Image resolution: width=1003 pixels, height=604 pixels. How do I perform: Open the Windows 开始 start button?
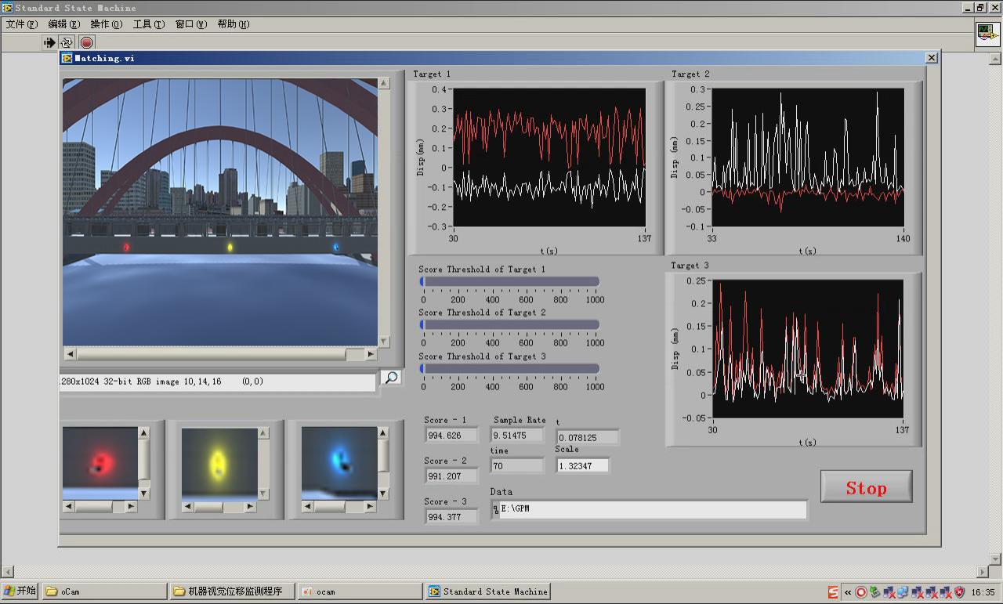(x=20, y=591)
